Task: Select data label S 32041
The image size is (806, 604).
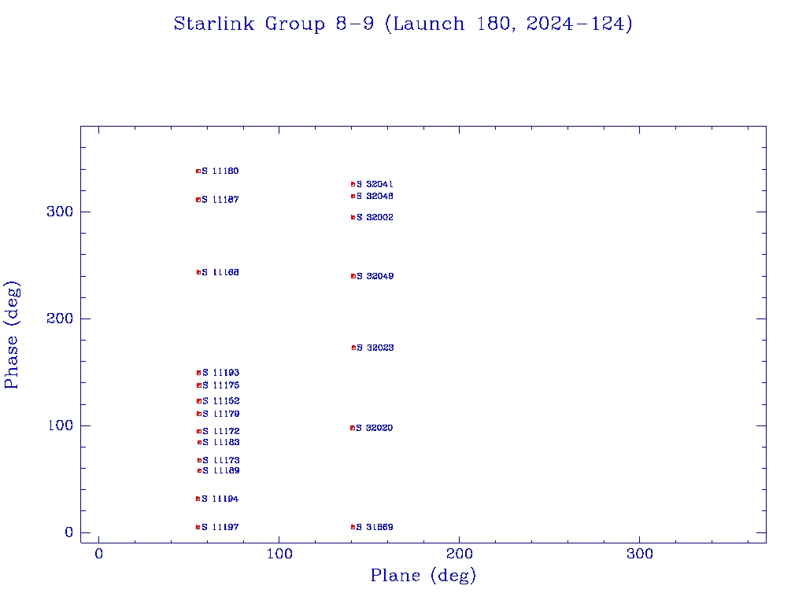Action: [x=375, y=184]
